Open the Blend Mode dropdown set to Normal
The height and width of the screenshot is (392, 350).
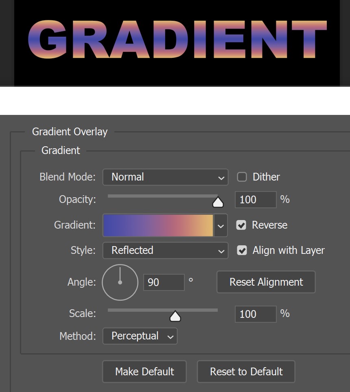pos(165,177)
